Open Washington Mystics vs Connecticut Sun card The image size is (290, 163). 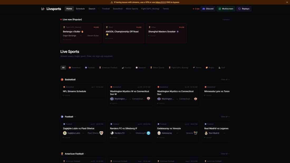click(x=177, y=95)
